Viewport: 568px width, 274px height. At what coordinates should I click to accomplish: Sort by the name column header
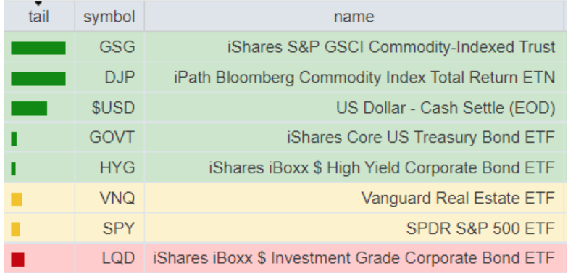[x=354, y=16]
